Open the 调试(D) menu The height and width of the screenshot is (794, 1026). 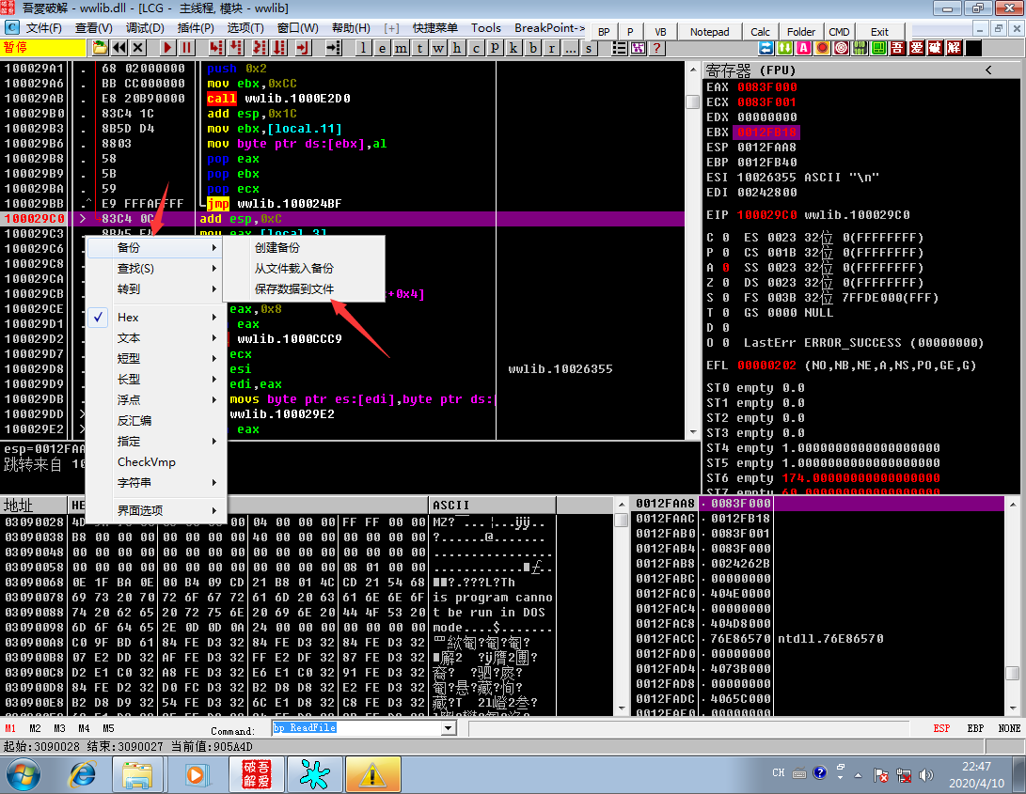coord(145,28)
